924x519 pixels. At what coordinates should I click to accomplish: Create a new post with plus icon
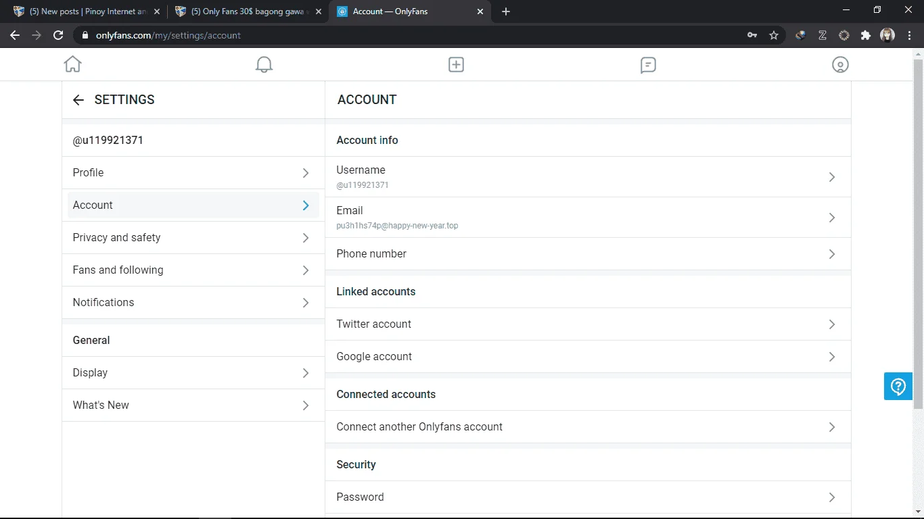click(456, 64)
